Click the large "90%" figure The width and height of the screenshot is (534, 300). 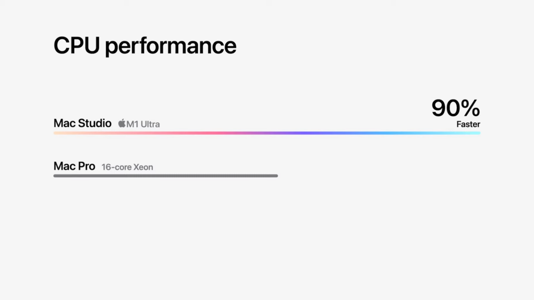(455, 108)
